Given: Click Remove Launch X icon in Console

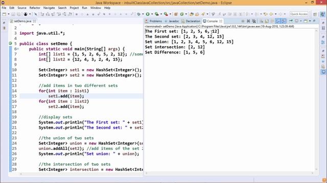Looking at the screenshot, I should click(248, 21).
